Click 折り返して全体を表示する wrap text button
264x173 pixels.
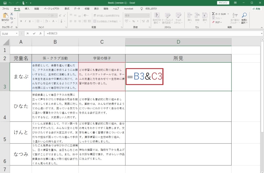coord(107,16)
